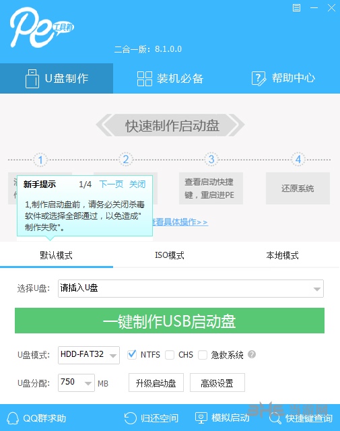Click 一键制作USB启动盘 button
340x431 pixels.
pyautogui.click(x=170, y=321)
